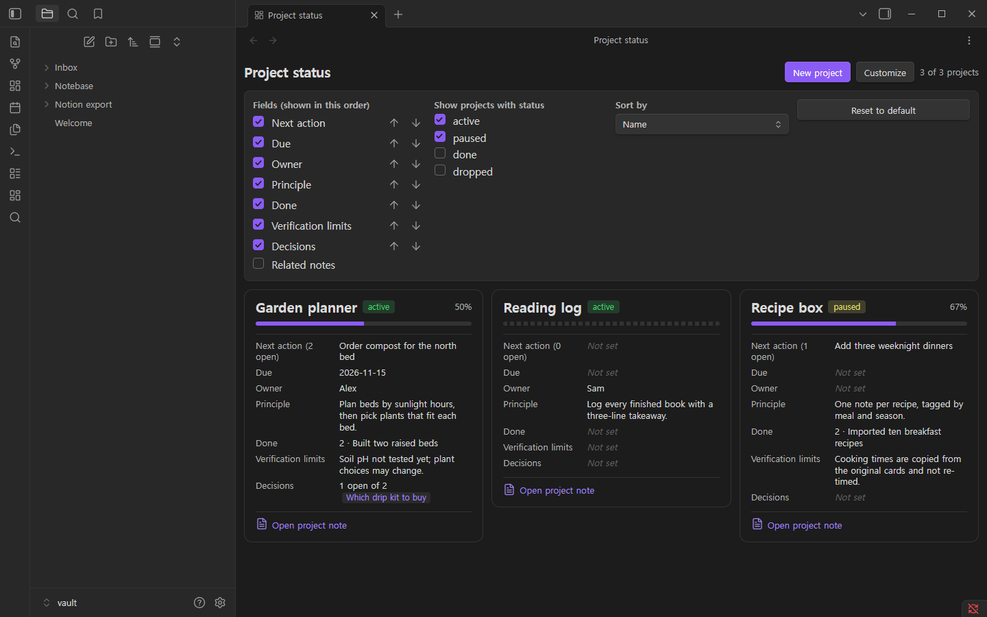
Task: Show projects with done status
Action: (x=440, y=154)
